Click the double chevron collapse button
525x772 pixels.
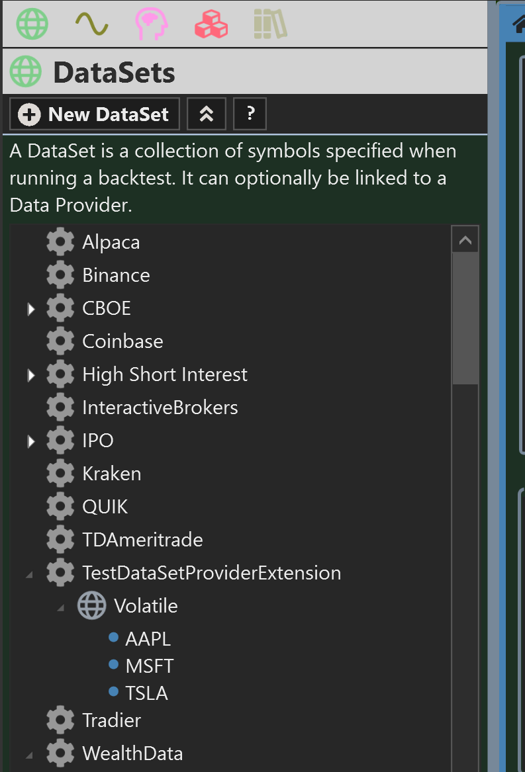[x=206, y=114]
